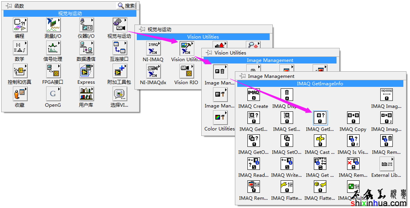Open the 测量I/O palette icon
Screen dimensions: 410x208
[53, 25]
